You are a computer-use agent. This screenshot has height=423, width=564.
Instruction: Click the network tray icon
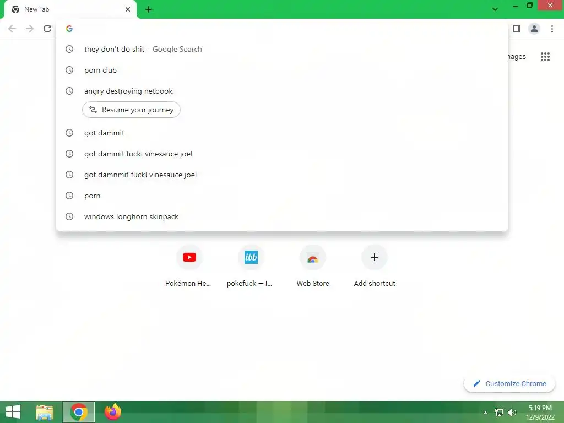pyautogui.click(x=499, y=413)
